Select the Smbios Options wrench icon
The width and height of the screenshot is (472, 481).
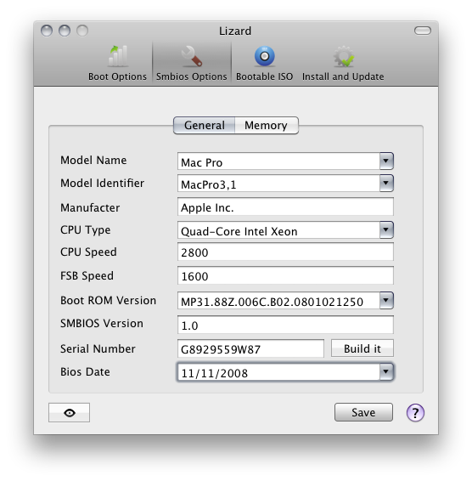(x=191, y=56)
